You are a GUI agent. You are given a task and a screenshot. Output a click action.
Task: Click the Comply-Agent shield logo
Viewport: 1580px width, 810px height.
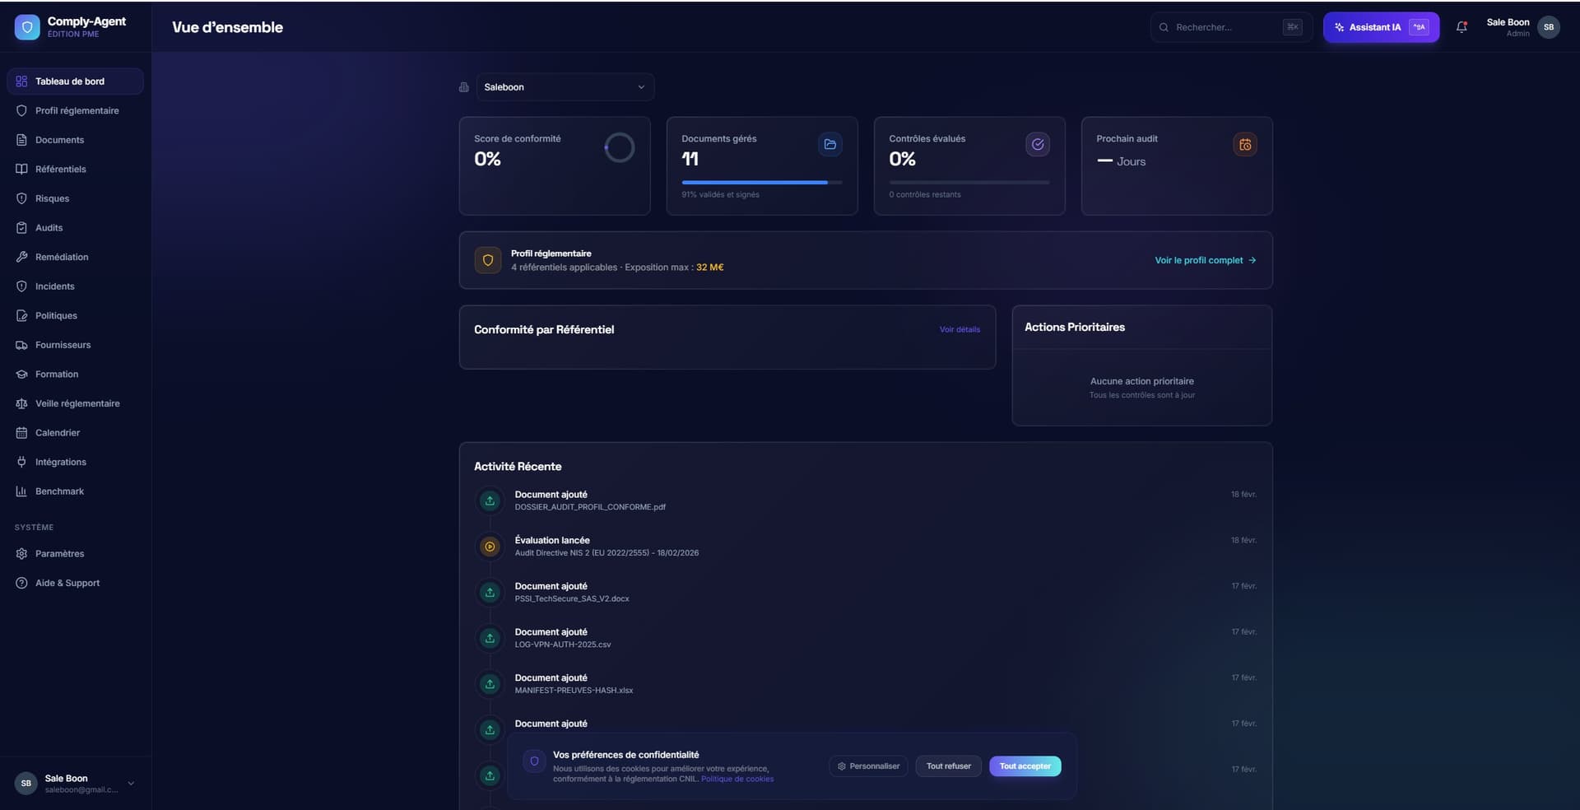pyautogui.click(x=27, y=27)
